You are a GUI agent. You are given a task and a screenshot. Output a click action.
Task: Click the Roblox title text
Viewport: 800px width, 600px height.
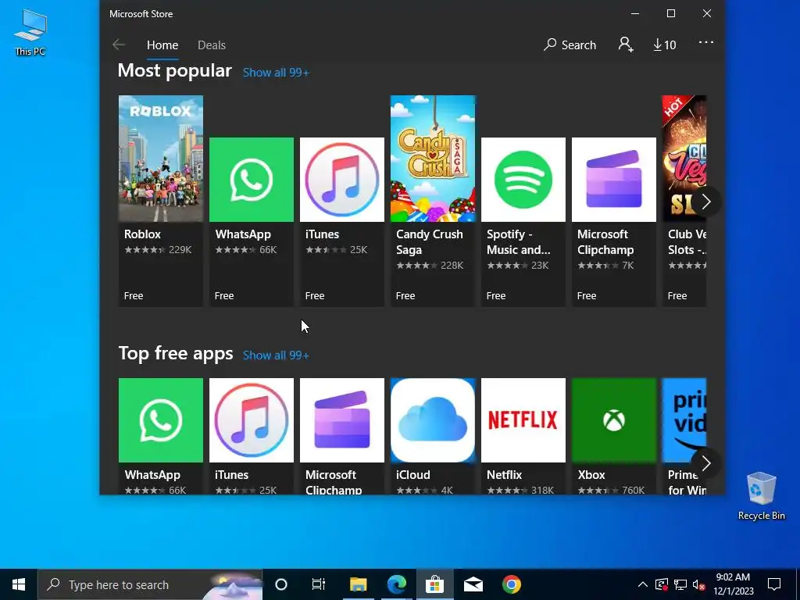click(x=142, y=234)
